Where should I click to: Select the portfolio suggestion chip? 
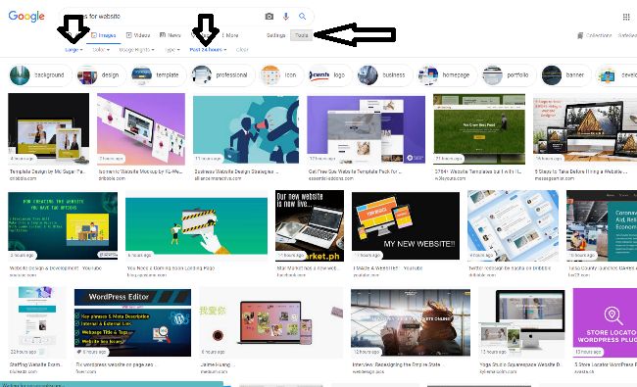pyautogui.click(x=509, y=75)
